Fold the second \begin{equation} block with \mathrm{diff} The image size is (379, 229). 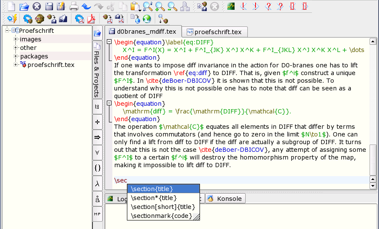[109, 103]
